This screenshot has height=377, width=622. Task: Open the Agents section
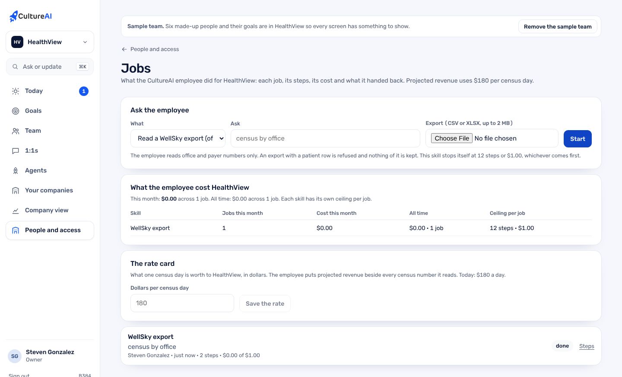pos(50,171)
